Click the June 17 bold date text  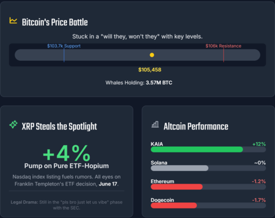pyautogui.click(x=108, y=184)
